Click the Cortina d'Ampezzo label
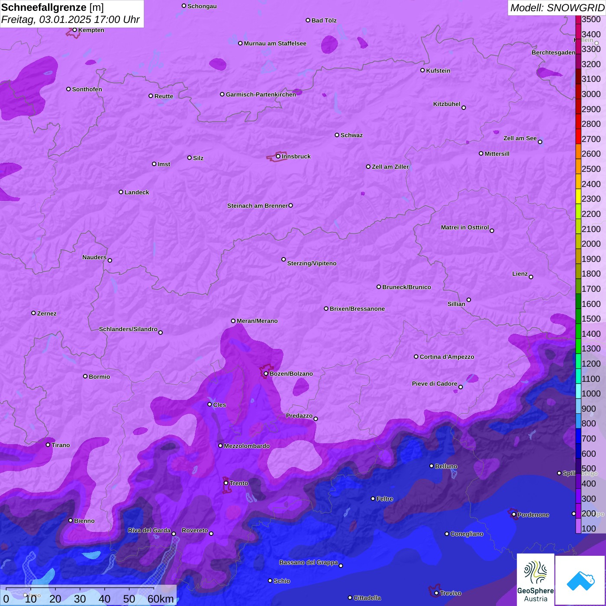Screen dimensions: 606x606 pyautogui.click(x=447, y=357)
